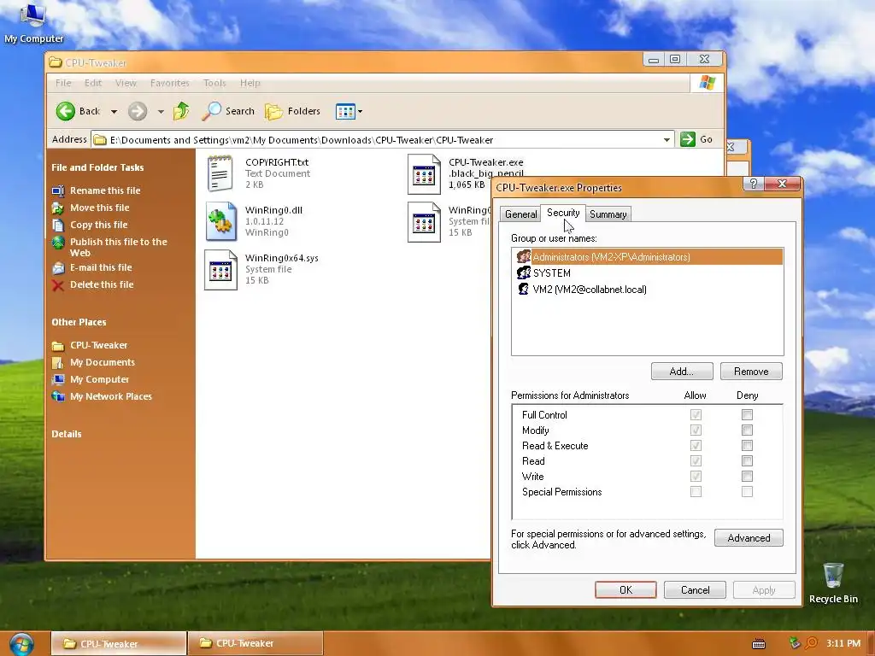
Task: Toggle Allow for Full Control
Action: tap(696, 414)
